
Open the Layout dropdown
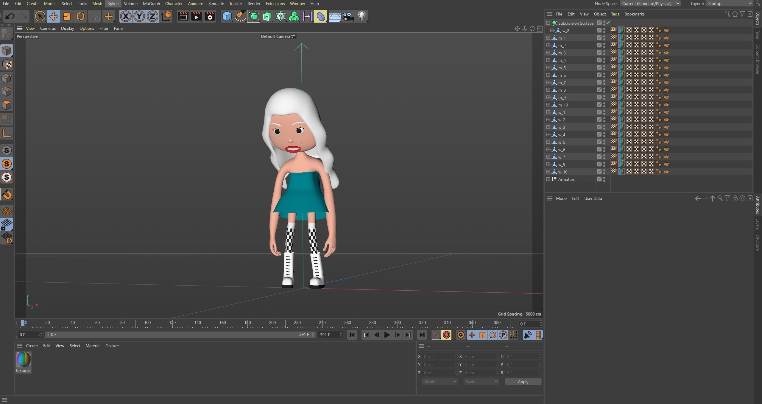pos(729,4)
